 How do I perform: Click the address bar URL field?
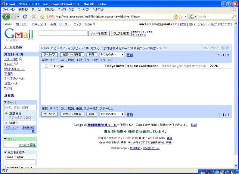(114, 16)
